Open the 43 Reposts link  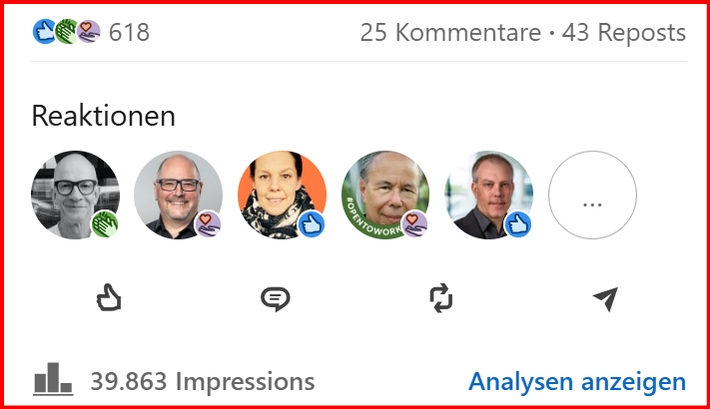(x=624, y=33)
